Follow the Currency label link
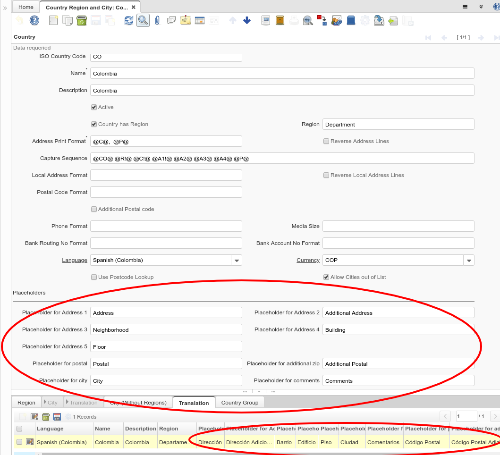 (308, 260)
